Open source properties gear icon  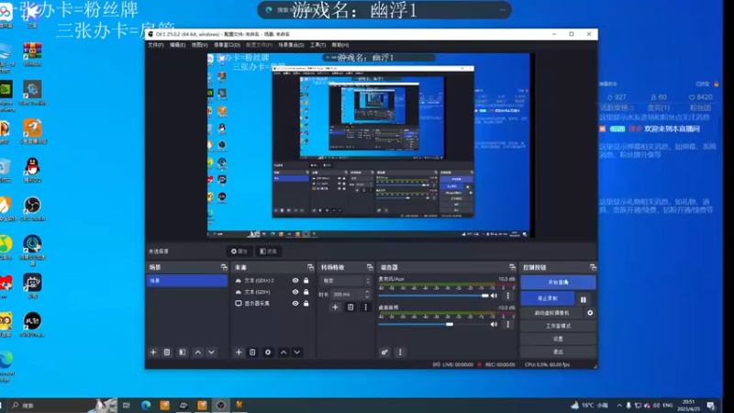tap(268, 352)
